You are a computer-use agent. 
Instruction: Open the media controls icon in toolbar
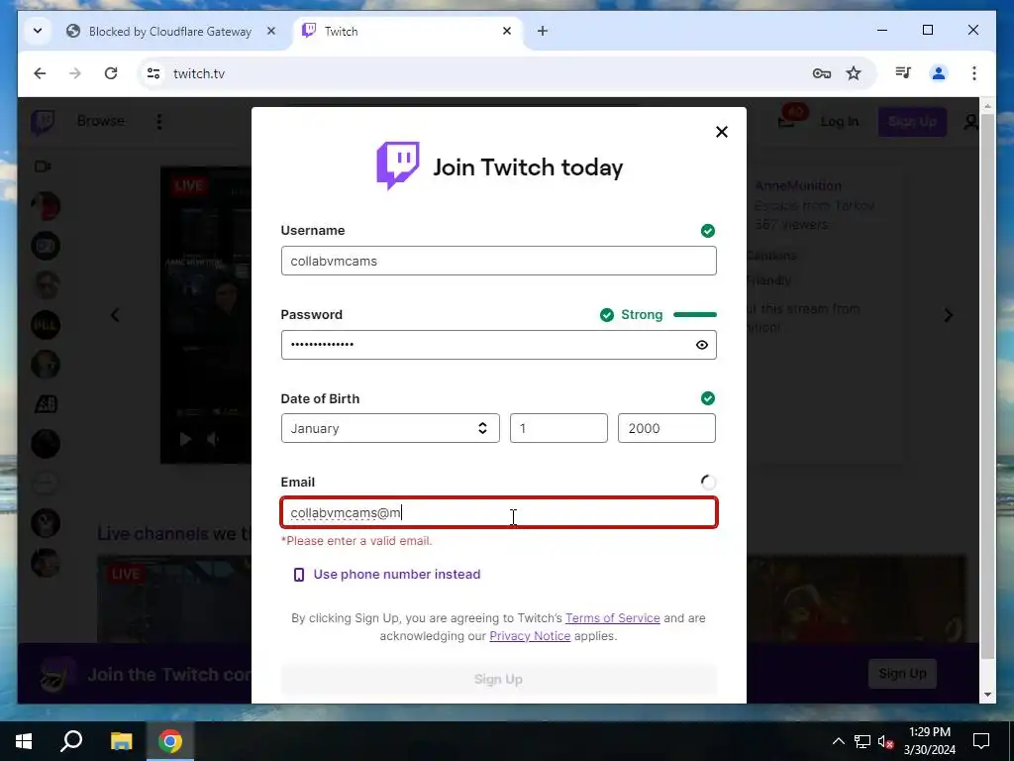(903, 73)
